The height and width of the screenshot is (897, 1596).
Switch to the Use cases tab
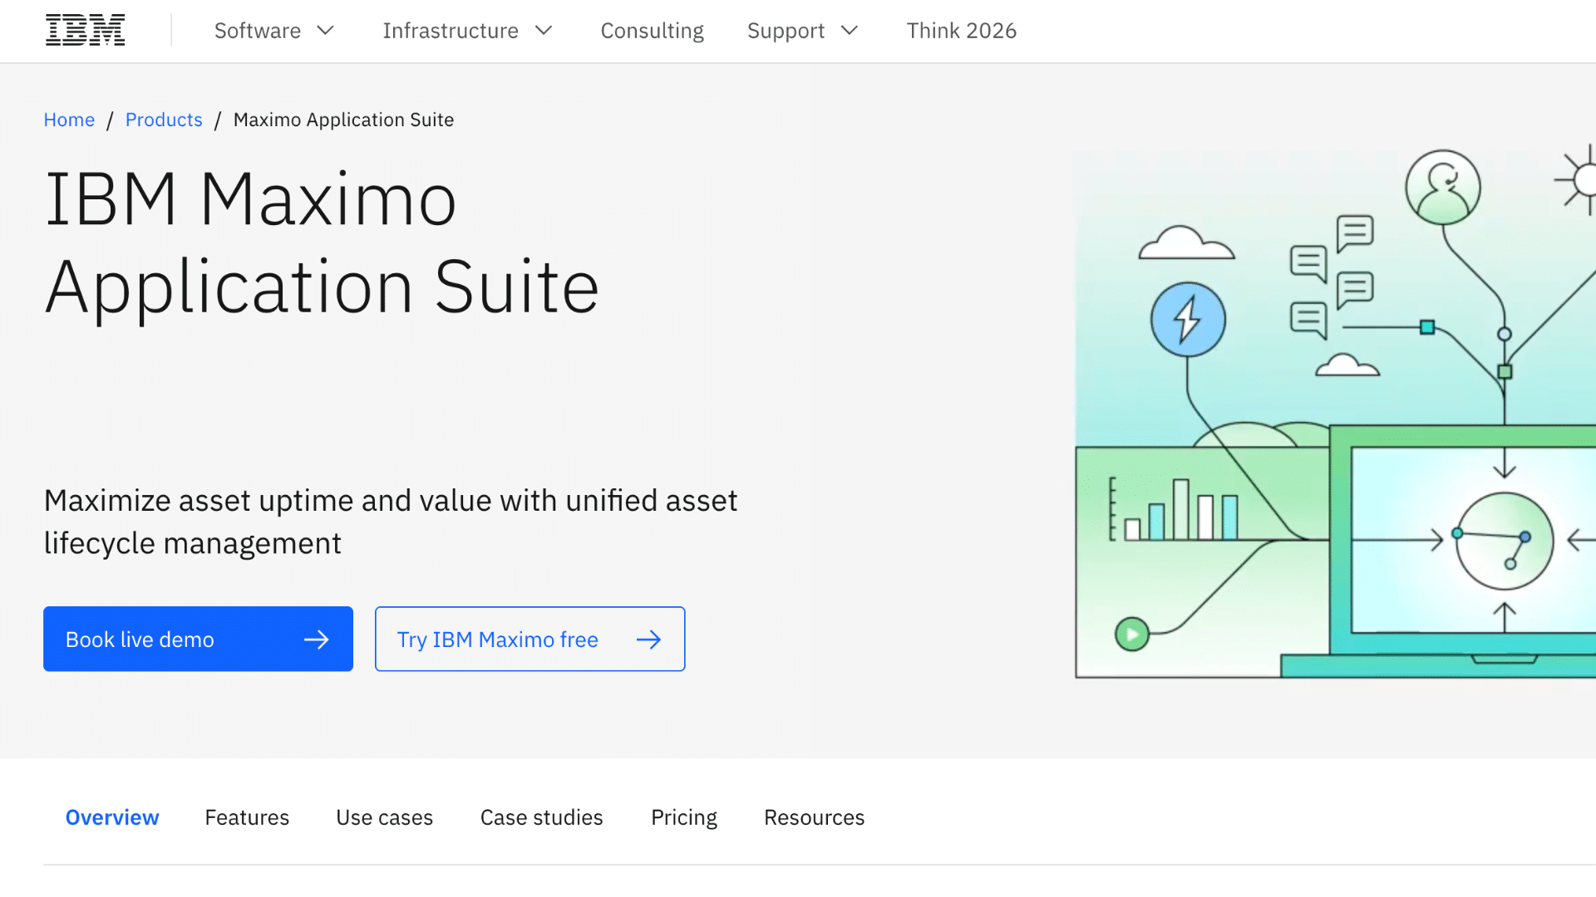click(384, 817)
